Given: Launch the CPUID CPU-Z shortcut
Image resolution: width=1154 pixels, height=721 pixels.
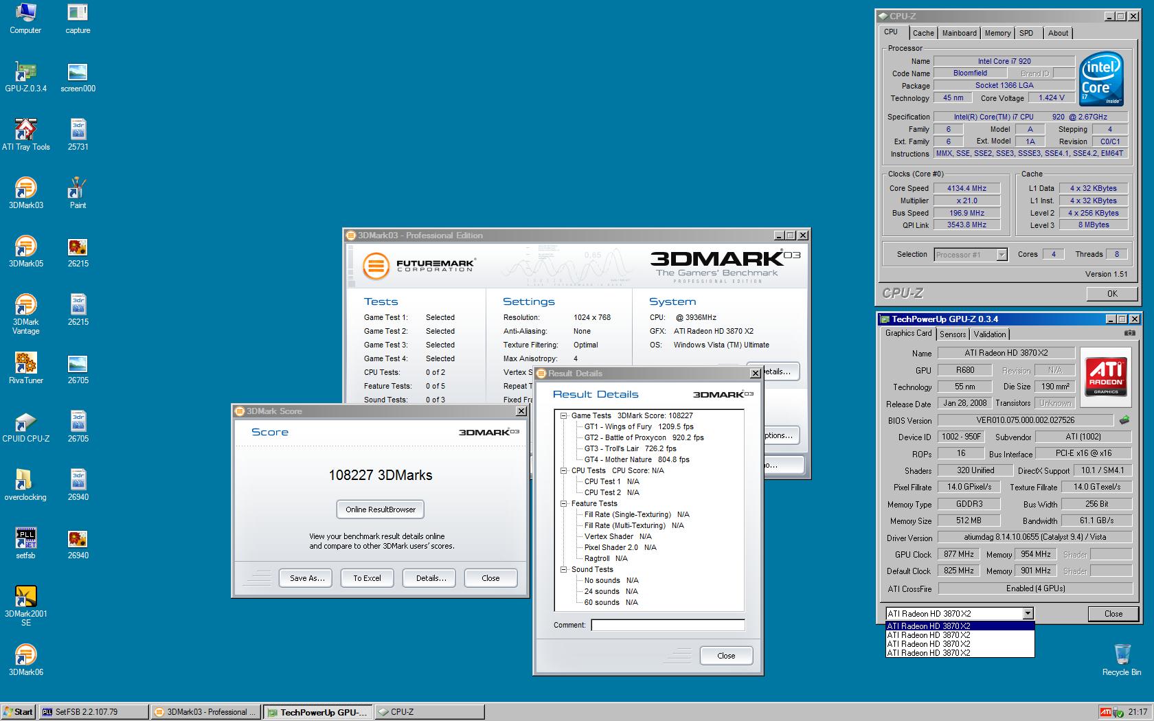Looking at the screenshot, I should pyautogui.click(x=25, y=426).
